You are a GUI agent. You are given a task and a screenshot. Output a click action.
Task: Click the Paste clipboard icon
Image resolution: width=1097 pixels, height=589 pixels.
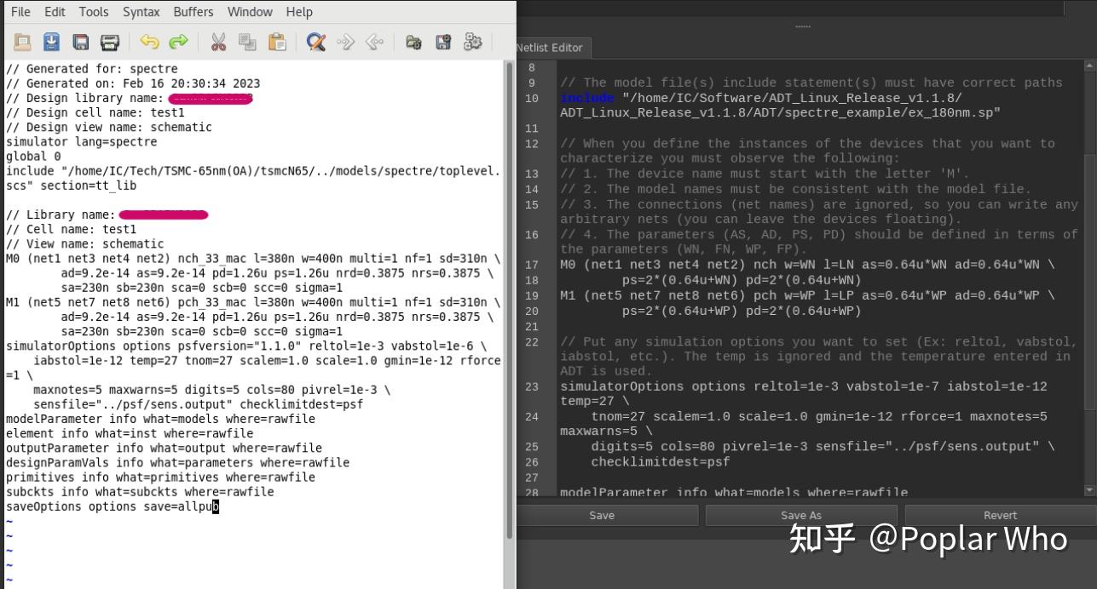click(277, 42)
